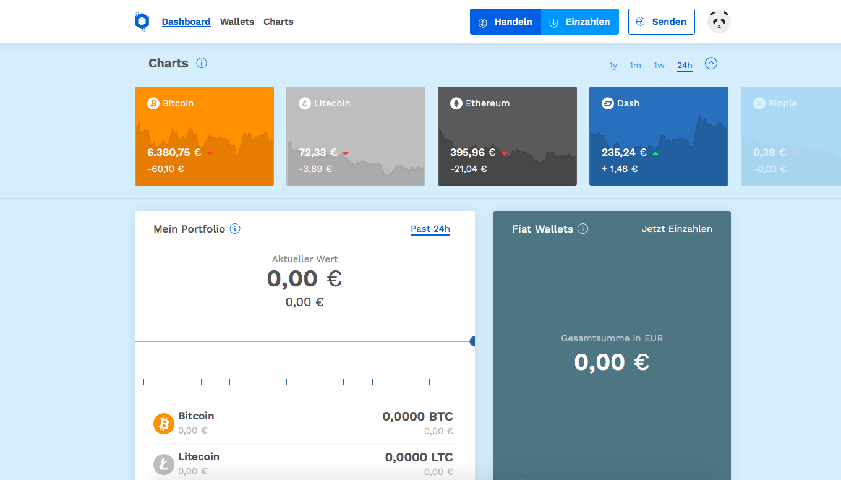
Task: Click the info icon next to Charts
Action: pyautogui.click(x=202, y=63)
